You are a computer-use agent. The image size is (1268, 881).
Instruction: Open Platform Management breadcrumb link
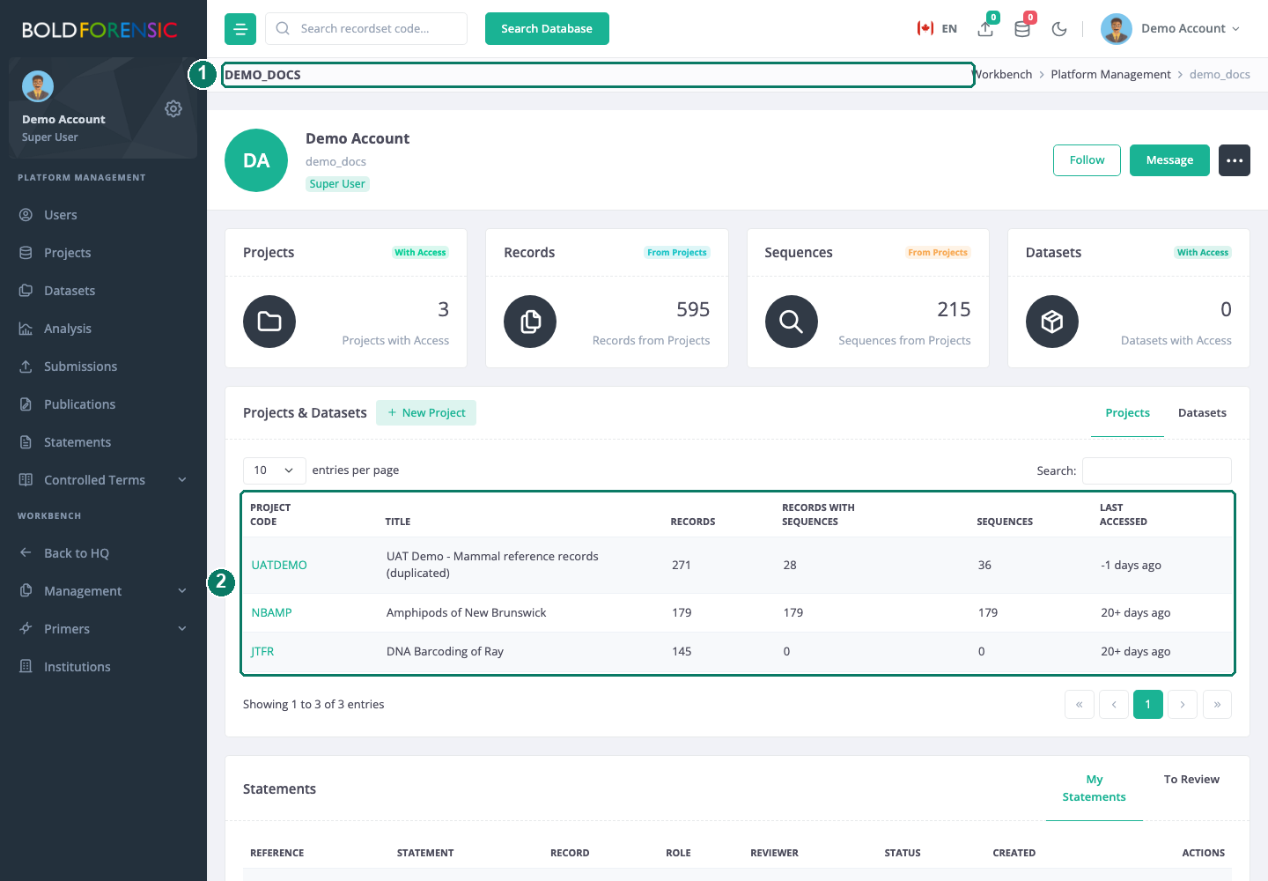click(x=1110, y=75)
